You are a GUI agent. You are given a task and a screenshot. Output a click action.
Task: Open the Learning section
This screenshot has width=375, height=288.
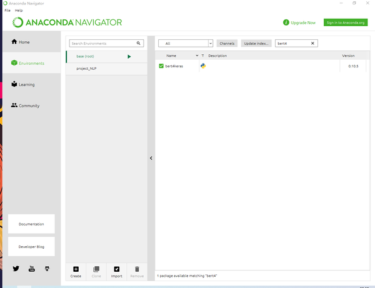pos(32,84)
